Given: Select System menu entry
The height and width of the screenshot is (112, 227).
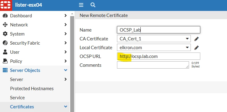Looking at the screenshot, I should tap(17, 34).
